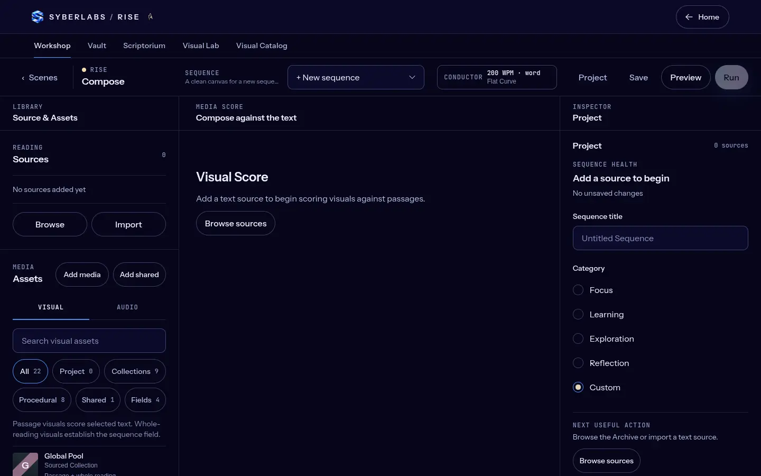This screenshot has height=476, width=761.
Task: Open the Visual Lab tab
Action: 201,45
